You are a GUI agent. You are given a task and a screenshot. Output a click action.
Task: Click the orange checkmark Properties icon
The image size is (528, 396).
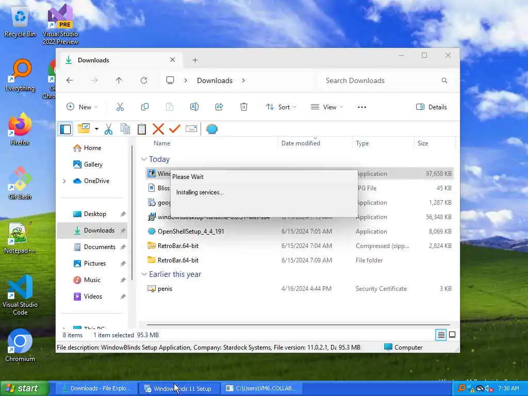click(175, 128)
